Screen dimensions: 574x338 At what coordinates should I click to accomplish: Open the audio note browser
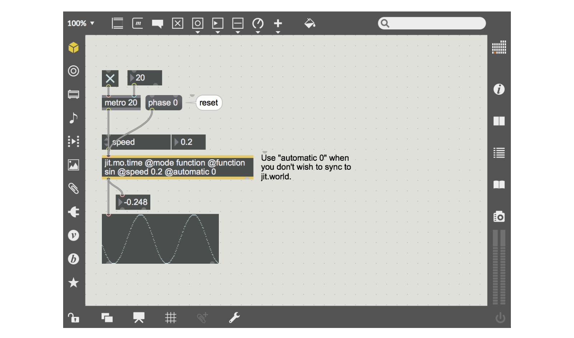74,118
